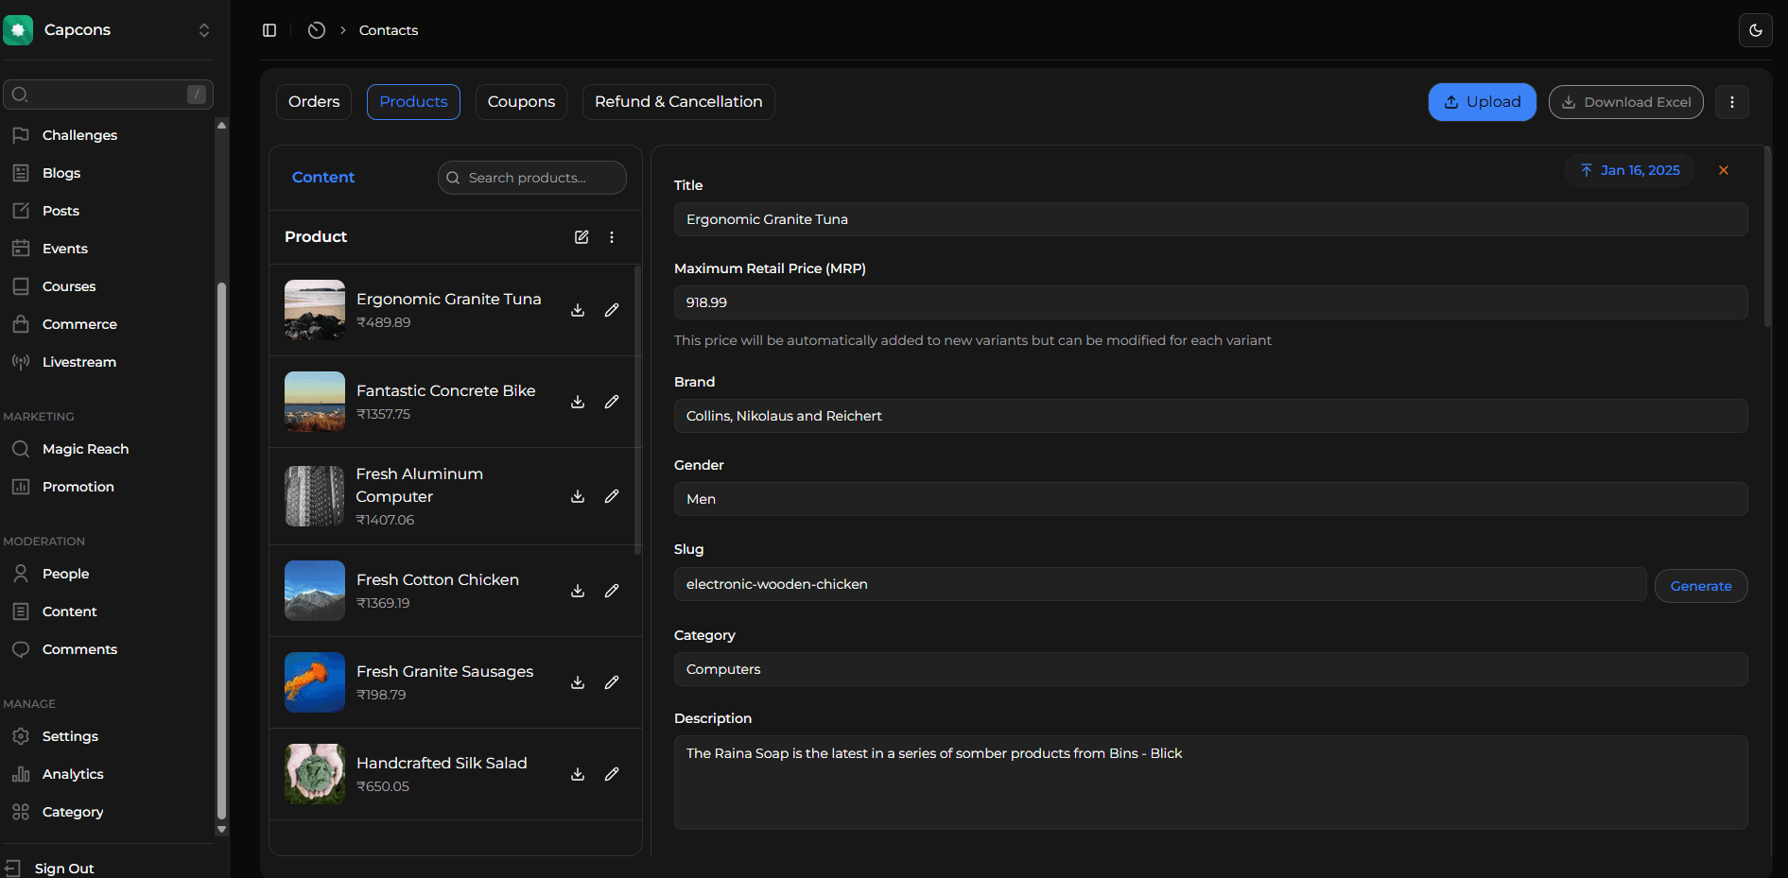Click the Generate slug button

pyautogui.click(x=1701, y=586)
